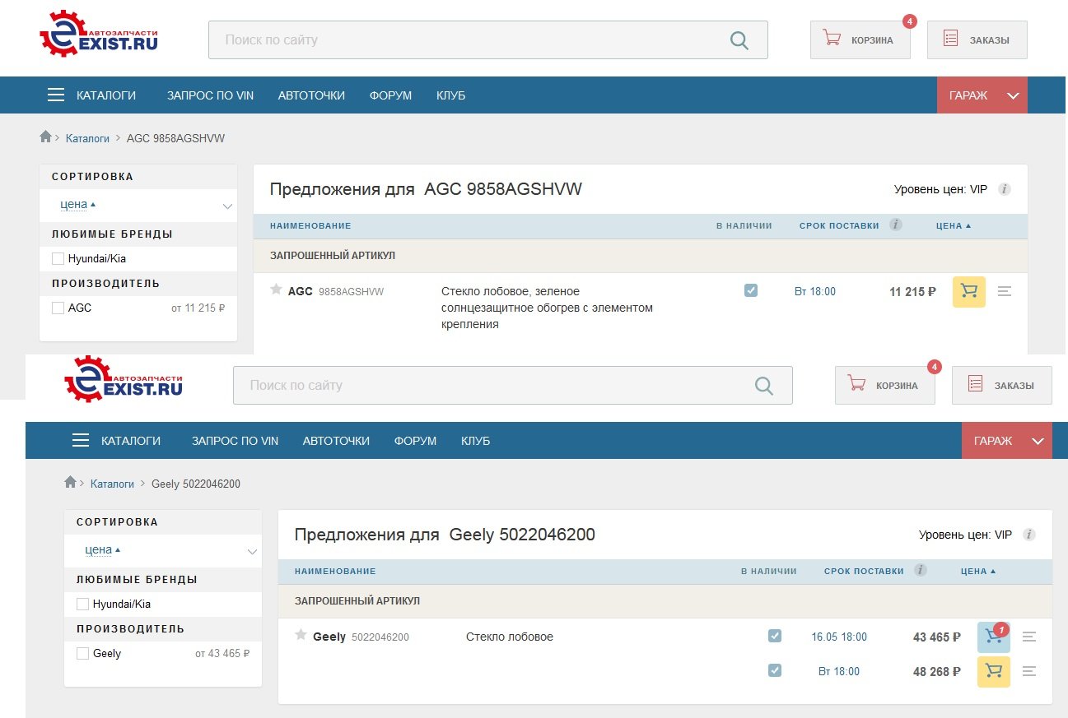Image resolution: width=1068 pixels, height=718 pixels.
Task: Click Geely brand name in offer row
Action: [x=329, y=637]
